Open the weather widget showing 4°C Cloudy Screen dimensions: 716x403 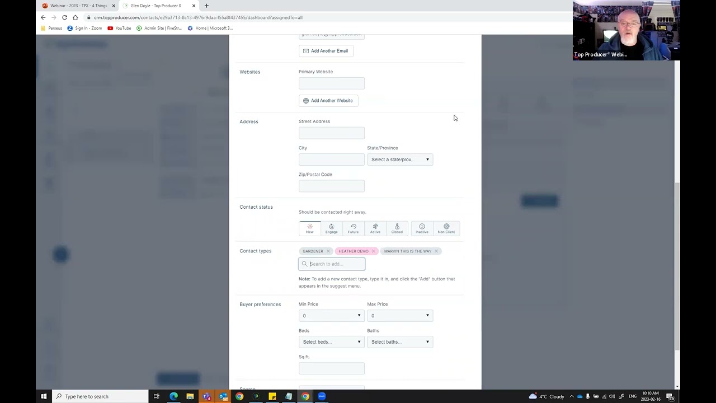(x=547, y=396)
